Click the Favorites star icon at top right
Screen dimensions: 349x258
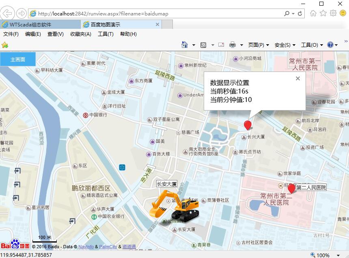323,13
